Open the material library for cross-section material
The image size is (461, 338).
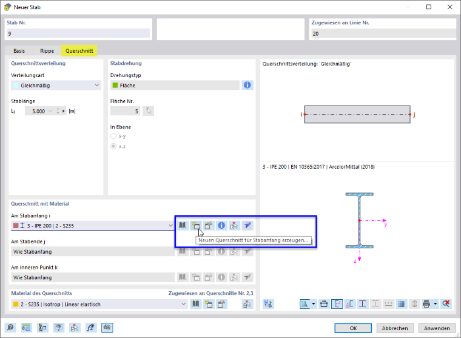pos(195,304)
